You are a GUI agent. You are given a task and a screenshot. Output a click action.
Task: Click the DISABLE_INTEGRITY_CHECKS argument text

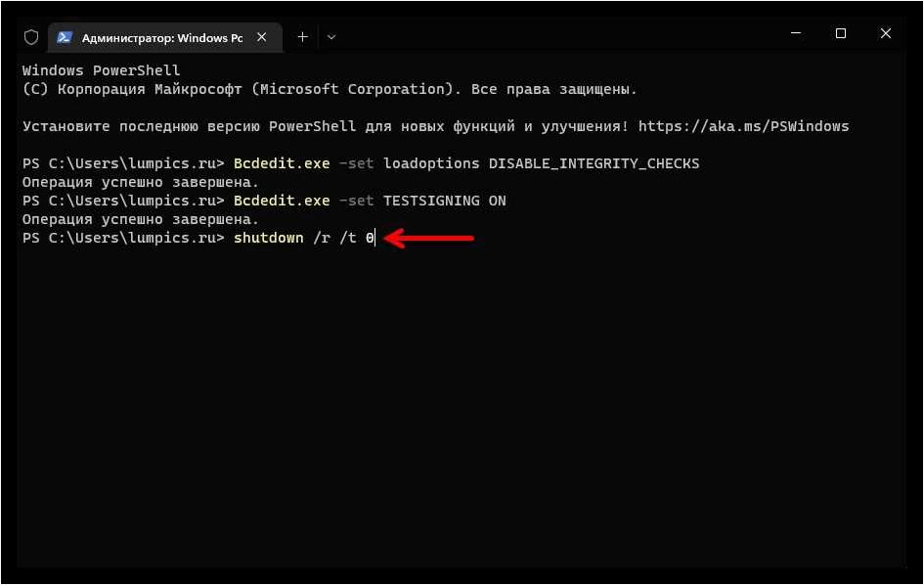[594, 163]
